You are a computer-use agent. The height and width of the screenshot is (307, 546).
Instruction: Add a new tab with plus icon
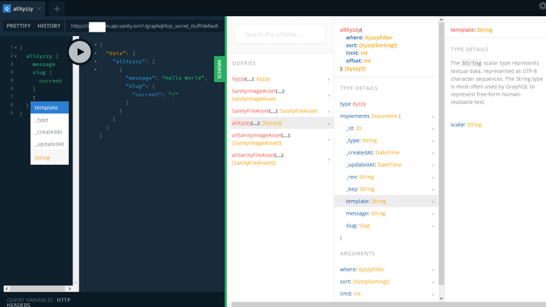pos(56,9)
